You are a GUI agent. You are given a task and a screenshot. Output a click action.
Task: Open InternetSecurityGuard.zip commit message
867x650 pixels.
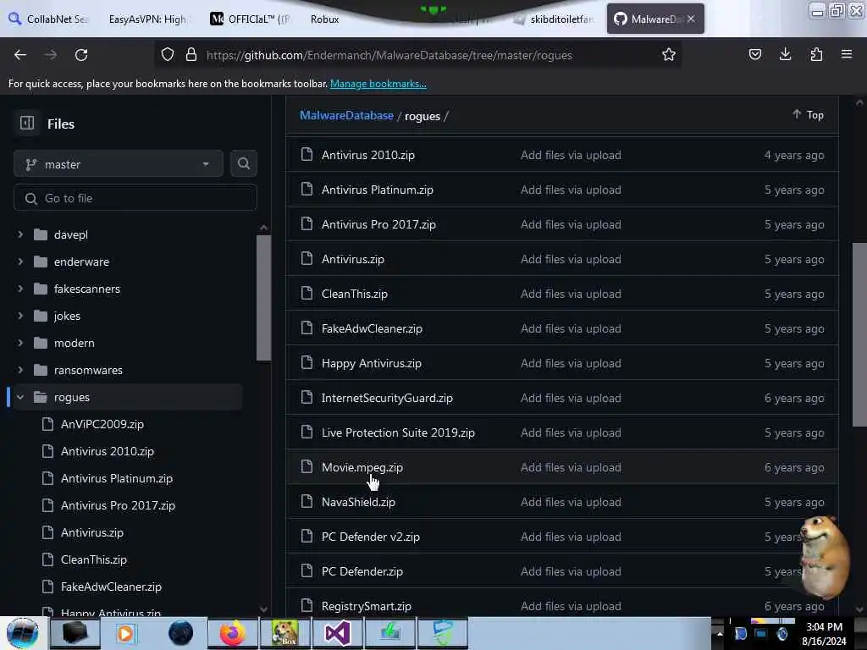tap(571, 398)
